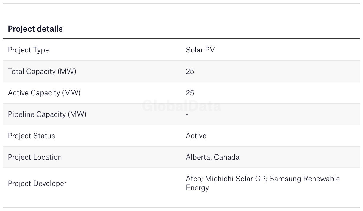Click the Samsung Renewable developer text
This screenshot has height=211, width=363.
point(304,179)
